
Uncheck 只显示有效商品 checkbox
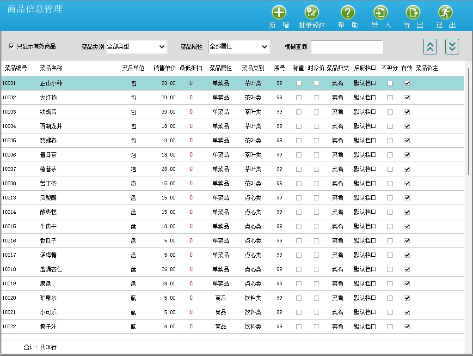[x=12, y=46]
